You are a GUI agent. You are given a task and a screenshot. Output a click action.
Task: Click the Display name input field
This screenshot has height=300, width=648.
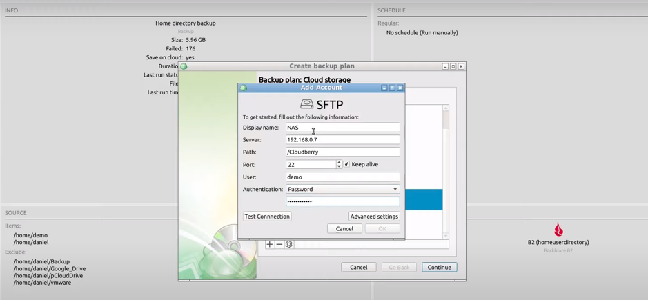coord(342,128)
